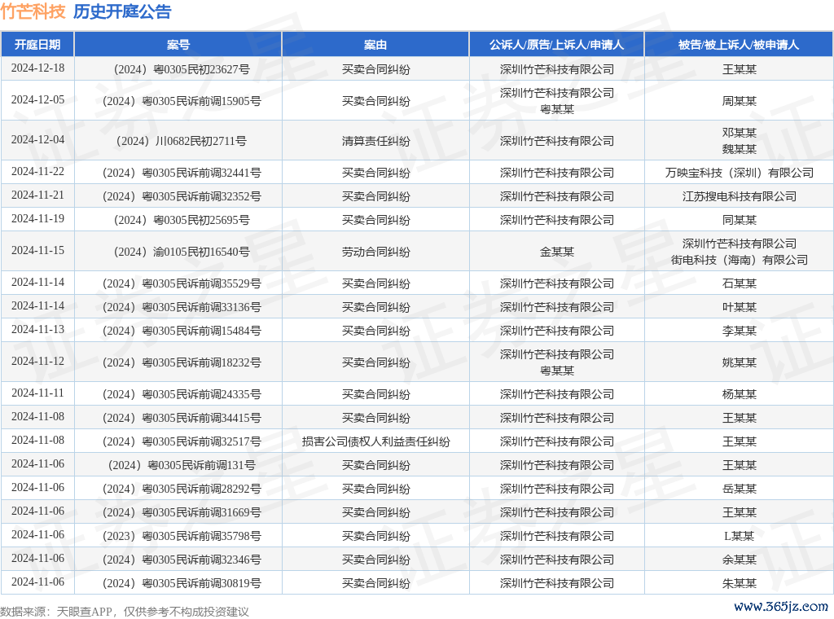This screenshot has width=834, height=619.
Task: Click defendant 岳某某
Action: tap(740, 489)
